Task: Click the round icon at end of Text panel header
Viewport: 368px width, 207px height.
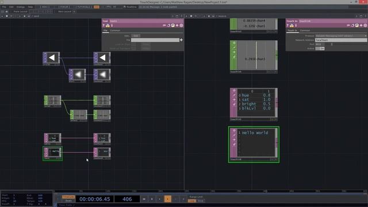Action: pyautogui.click(x=181, y=25)
